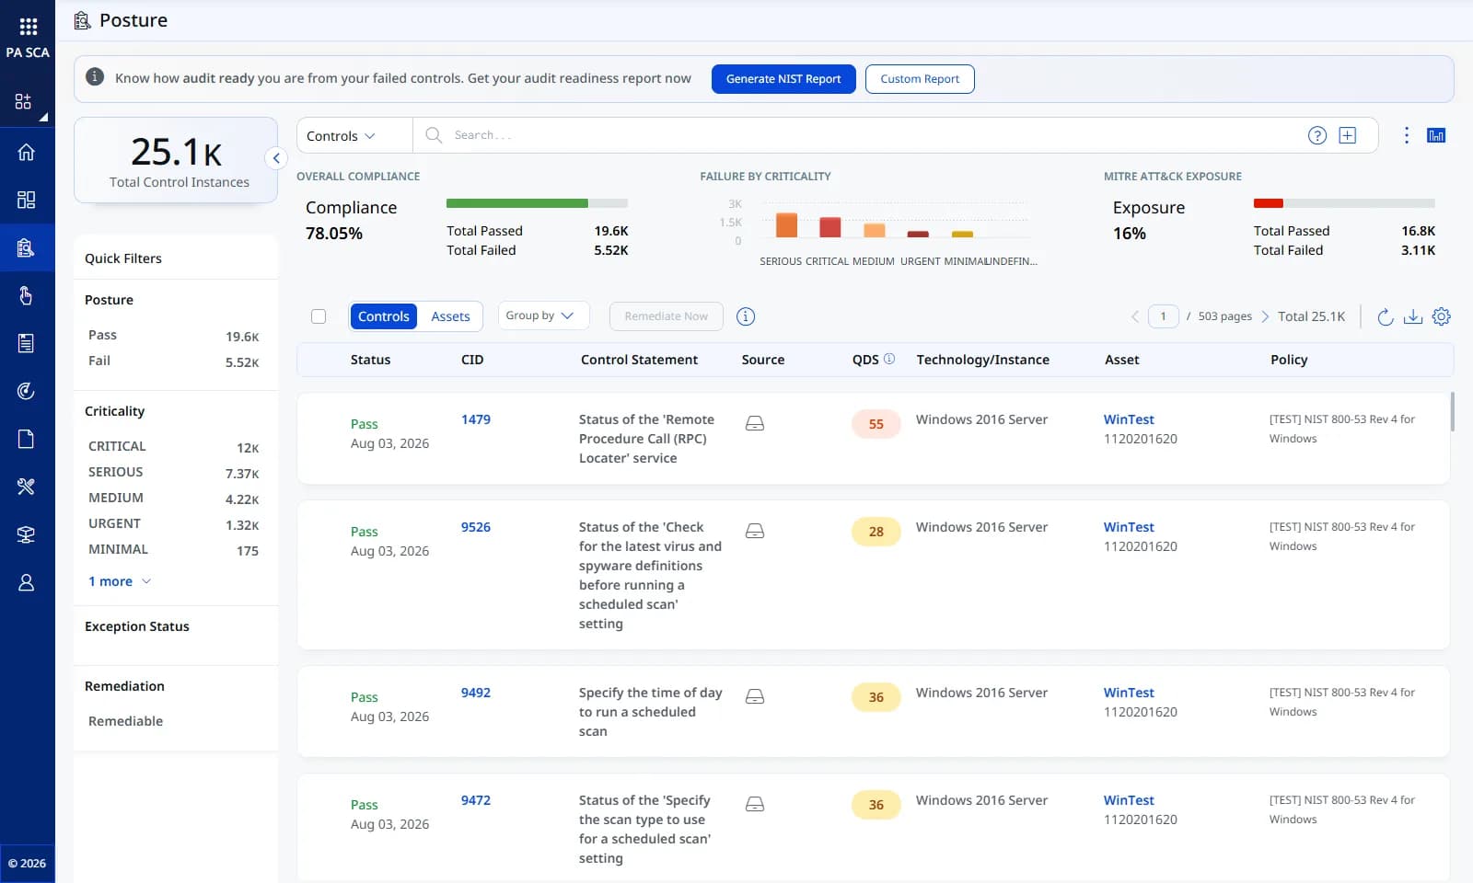Switch to the Assets tab
The width and height of the screenshot is (1473, 883).
(x=450, y=316)
